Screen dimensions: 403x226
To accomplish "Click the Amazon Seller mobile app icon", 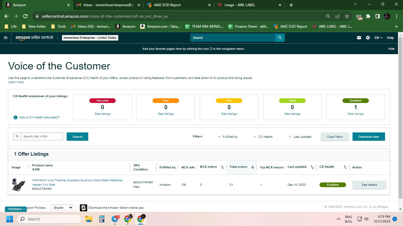I will tap(83, 208).
